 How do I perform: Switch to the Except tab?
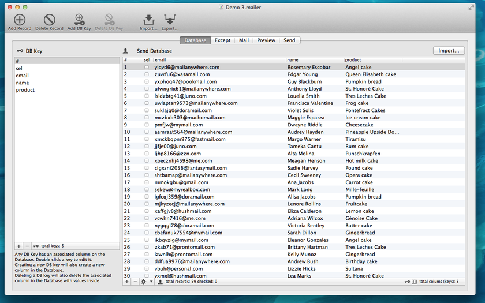pyautogui.click(x=223, y=40)
